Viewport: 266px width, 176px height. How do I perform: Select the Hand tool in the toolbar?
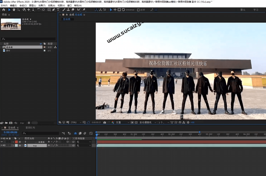pyautogui.click(x=14, y=10)
